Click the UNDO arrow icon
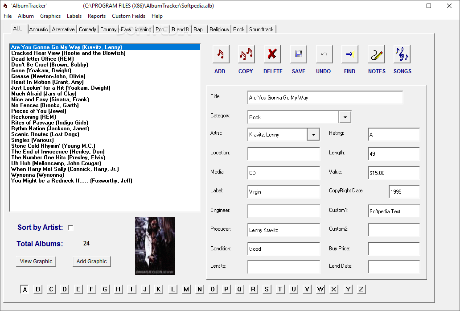This screenshot has height=311, width=460. pos(324,54)
